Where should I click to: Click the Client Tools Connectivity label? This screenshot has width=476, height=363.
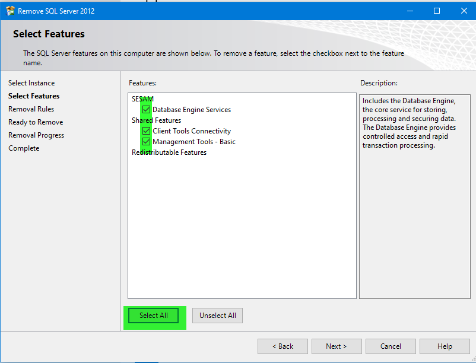tap(192, 131)
